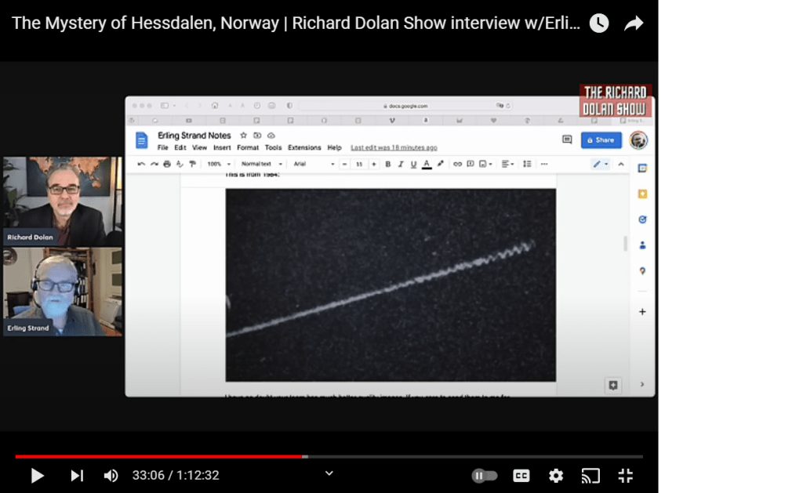Skip to the next video
This screenshot has width=803, height=493.
click(x=77, y=476)
